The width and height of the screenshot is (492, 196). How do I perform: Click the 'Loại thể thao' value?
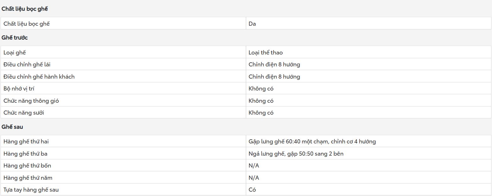click(265, 52)
